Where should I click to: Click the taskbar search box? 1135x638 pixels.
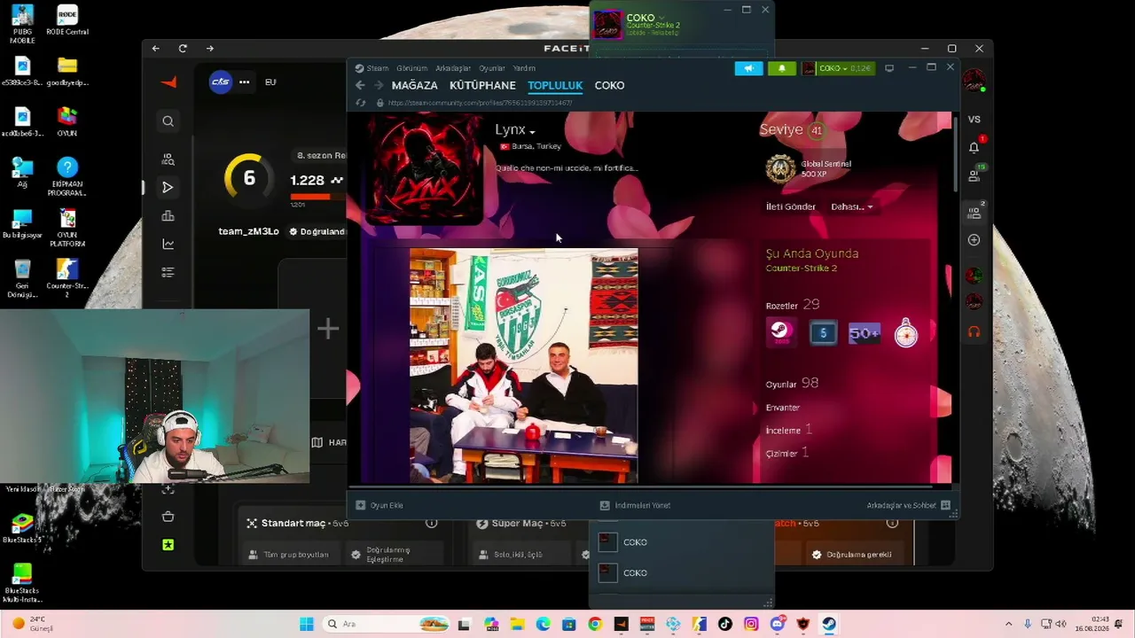coord(387,624)
